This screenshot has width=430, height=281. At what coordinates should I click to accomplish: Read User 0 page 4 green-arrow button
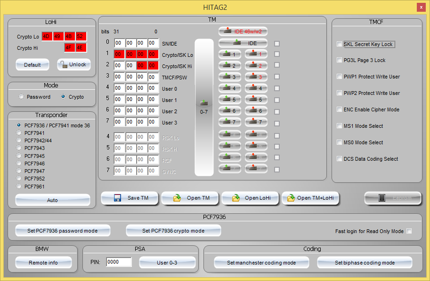(x=230, y=88)
